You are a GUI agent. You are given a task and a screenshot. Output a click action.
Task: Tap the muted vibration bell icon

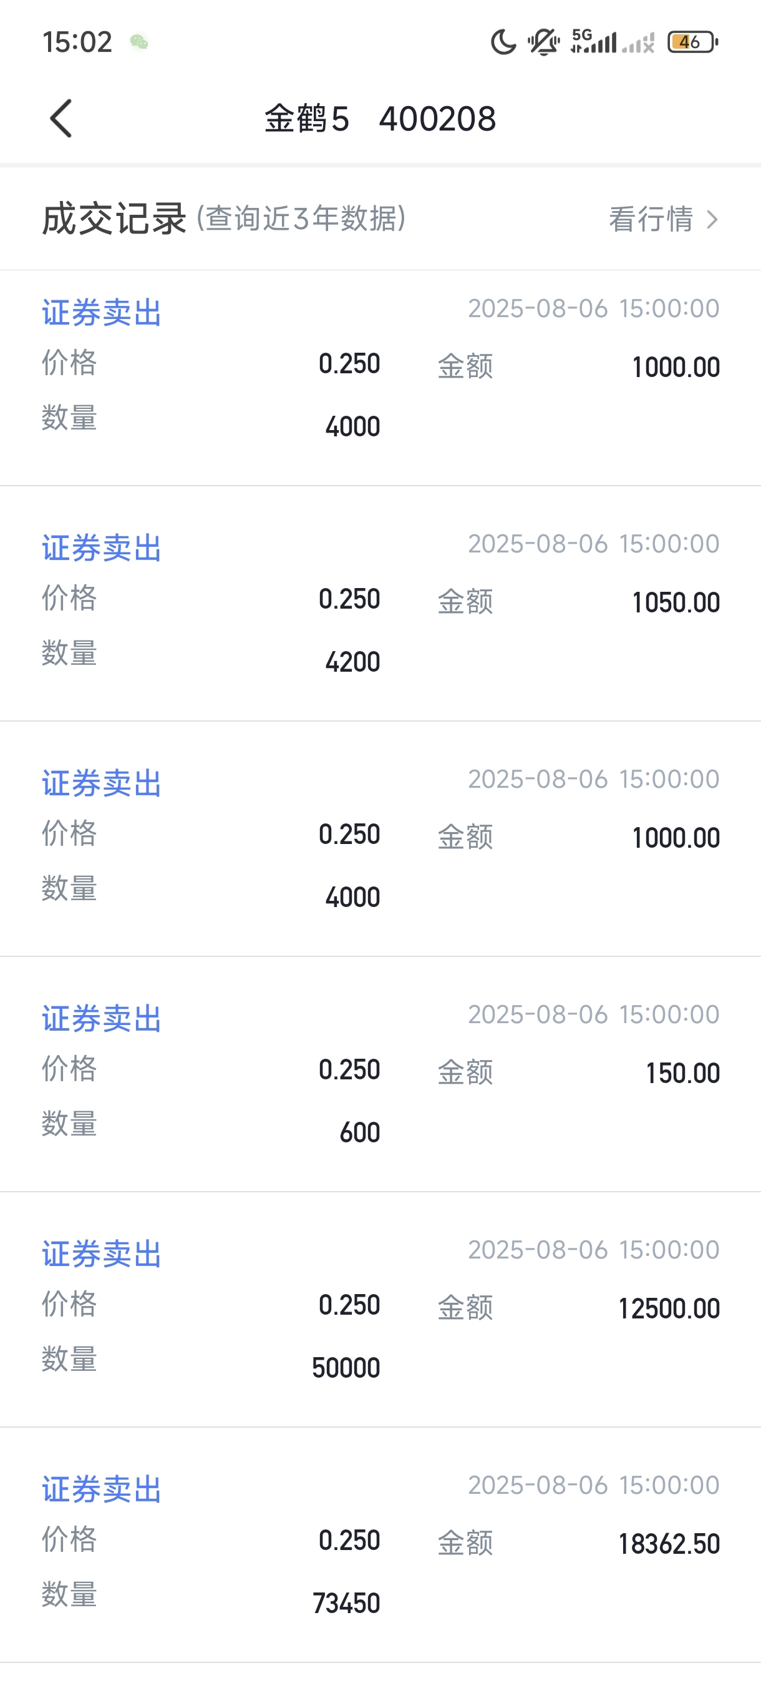click(543, 42)
